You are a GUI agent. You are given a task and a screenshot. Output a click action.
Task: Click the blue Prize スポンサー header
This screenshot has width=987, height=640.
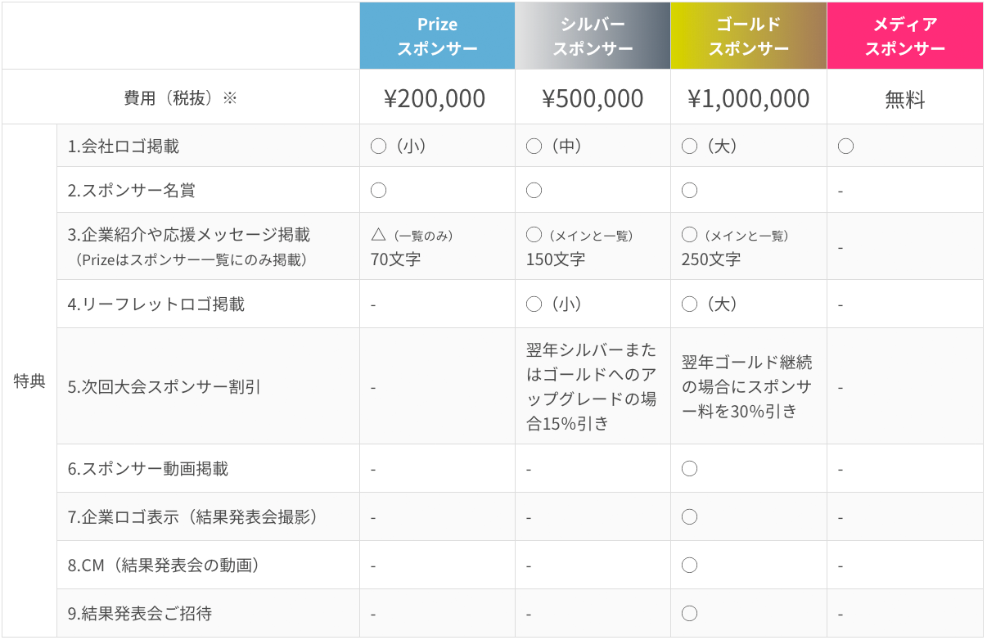[437, 36]
